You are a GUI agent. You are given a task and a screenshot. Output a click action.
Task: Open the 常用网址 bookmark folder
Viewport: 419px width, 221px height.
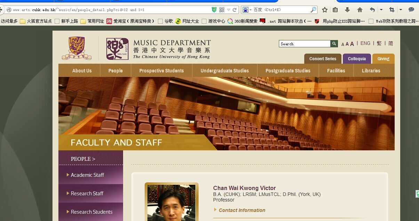coord(92,21)
